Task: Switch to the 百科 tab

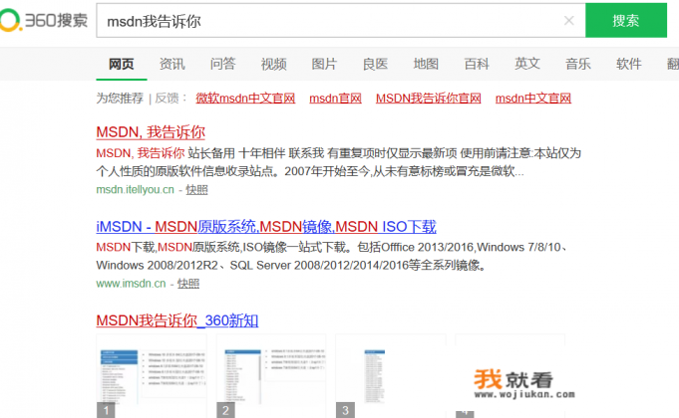Action: click(477, 64)
